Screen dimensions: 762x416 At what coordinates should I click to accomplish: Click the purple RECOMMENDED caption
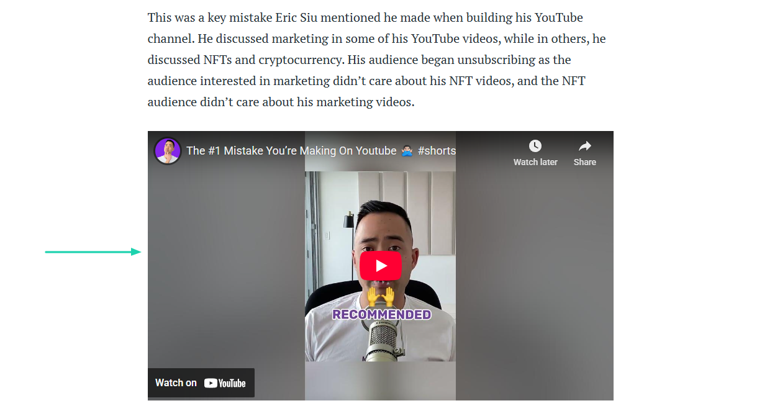pyautogui.click(x=381, y=315)
